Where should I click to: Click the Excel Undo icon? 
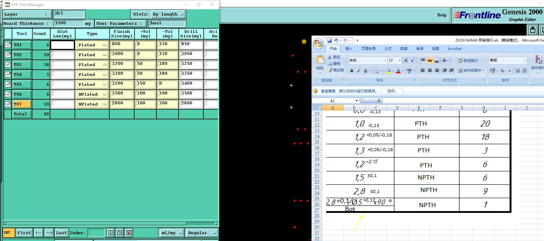(x=336, y=40)
